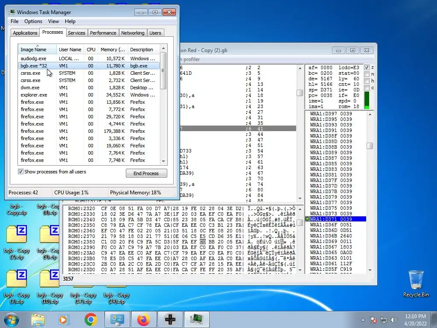Click the End Process button
The image size is (437, 328).
146,173
